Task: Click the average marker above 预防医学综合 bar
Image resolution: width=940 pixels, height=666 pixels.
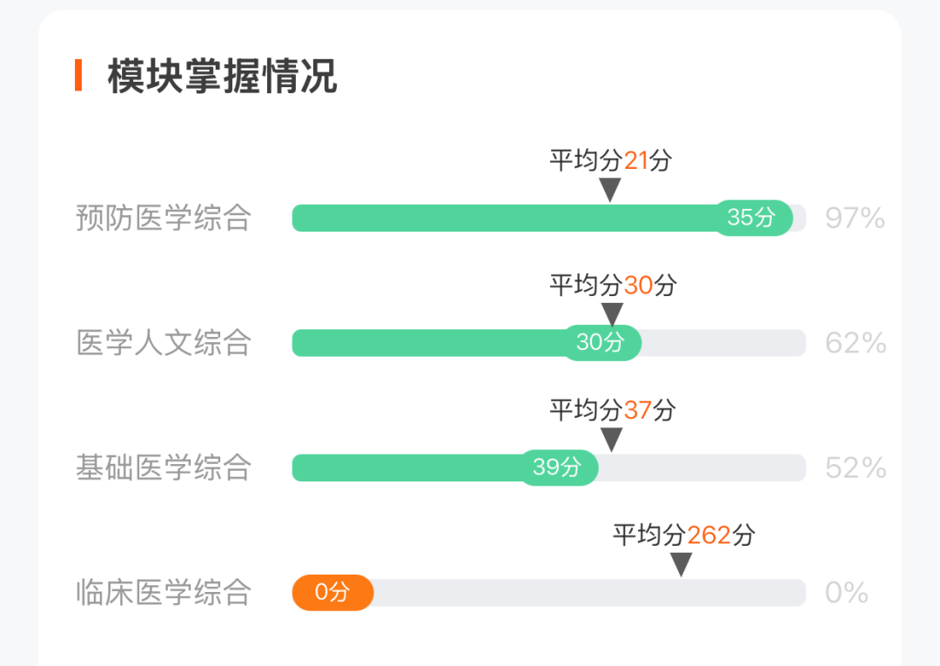Action: tap(610, 190)
